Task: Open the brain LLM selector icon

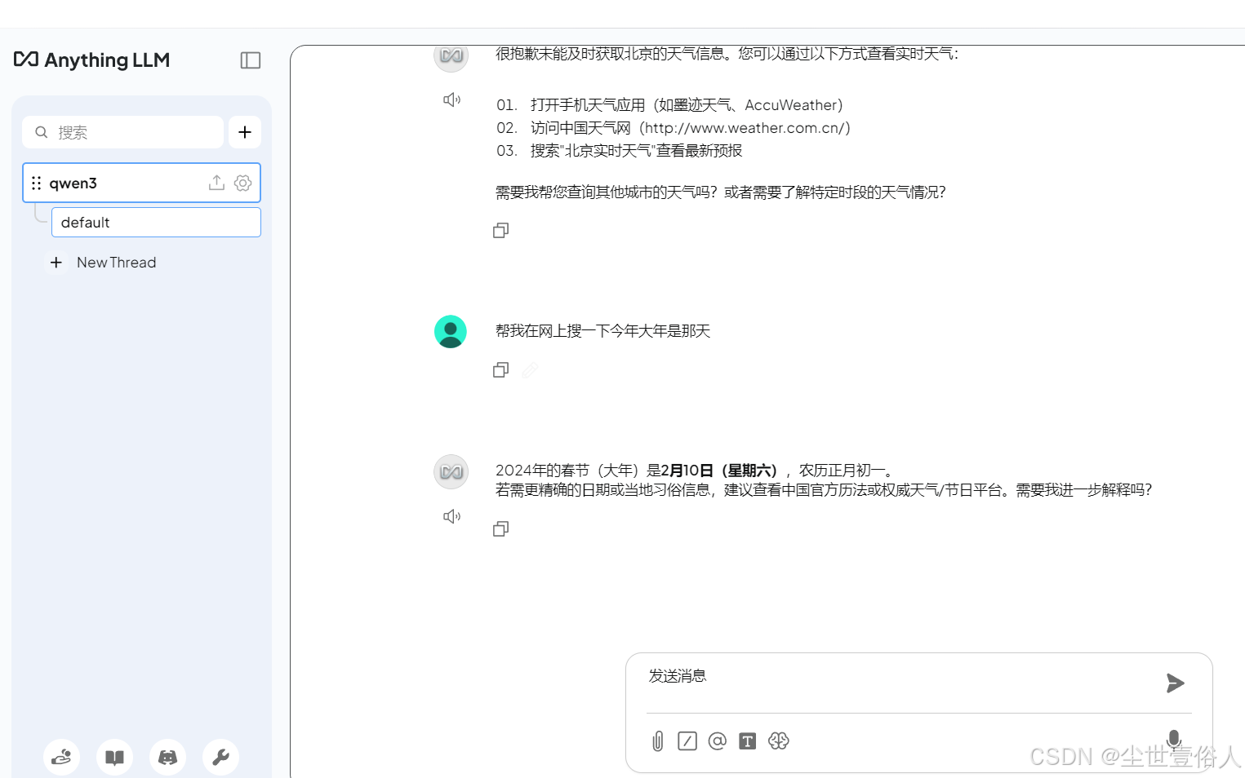Action: (779, 741)
